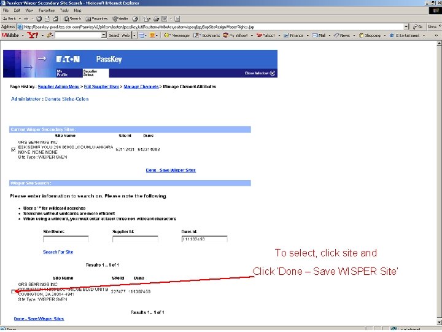Print the page using the Print icon
This screenshot has height=332, width=442.
coord(156,18)
